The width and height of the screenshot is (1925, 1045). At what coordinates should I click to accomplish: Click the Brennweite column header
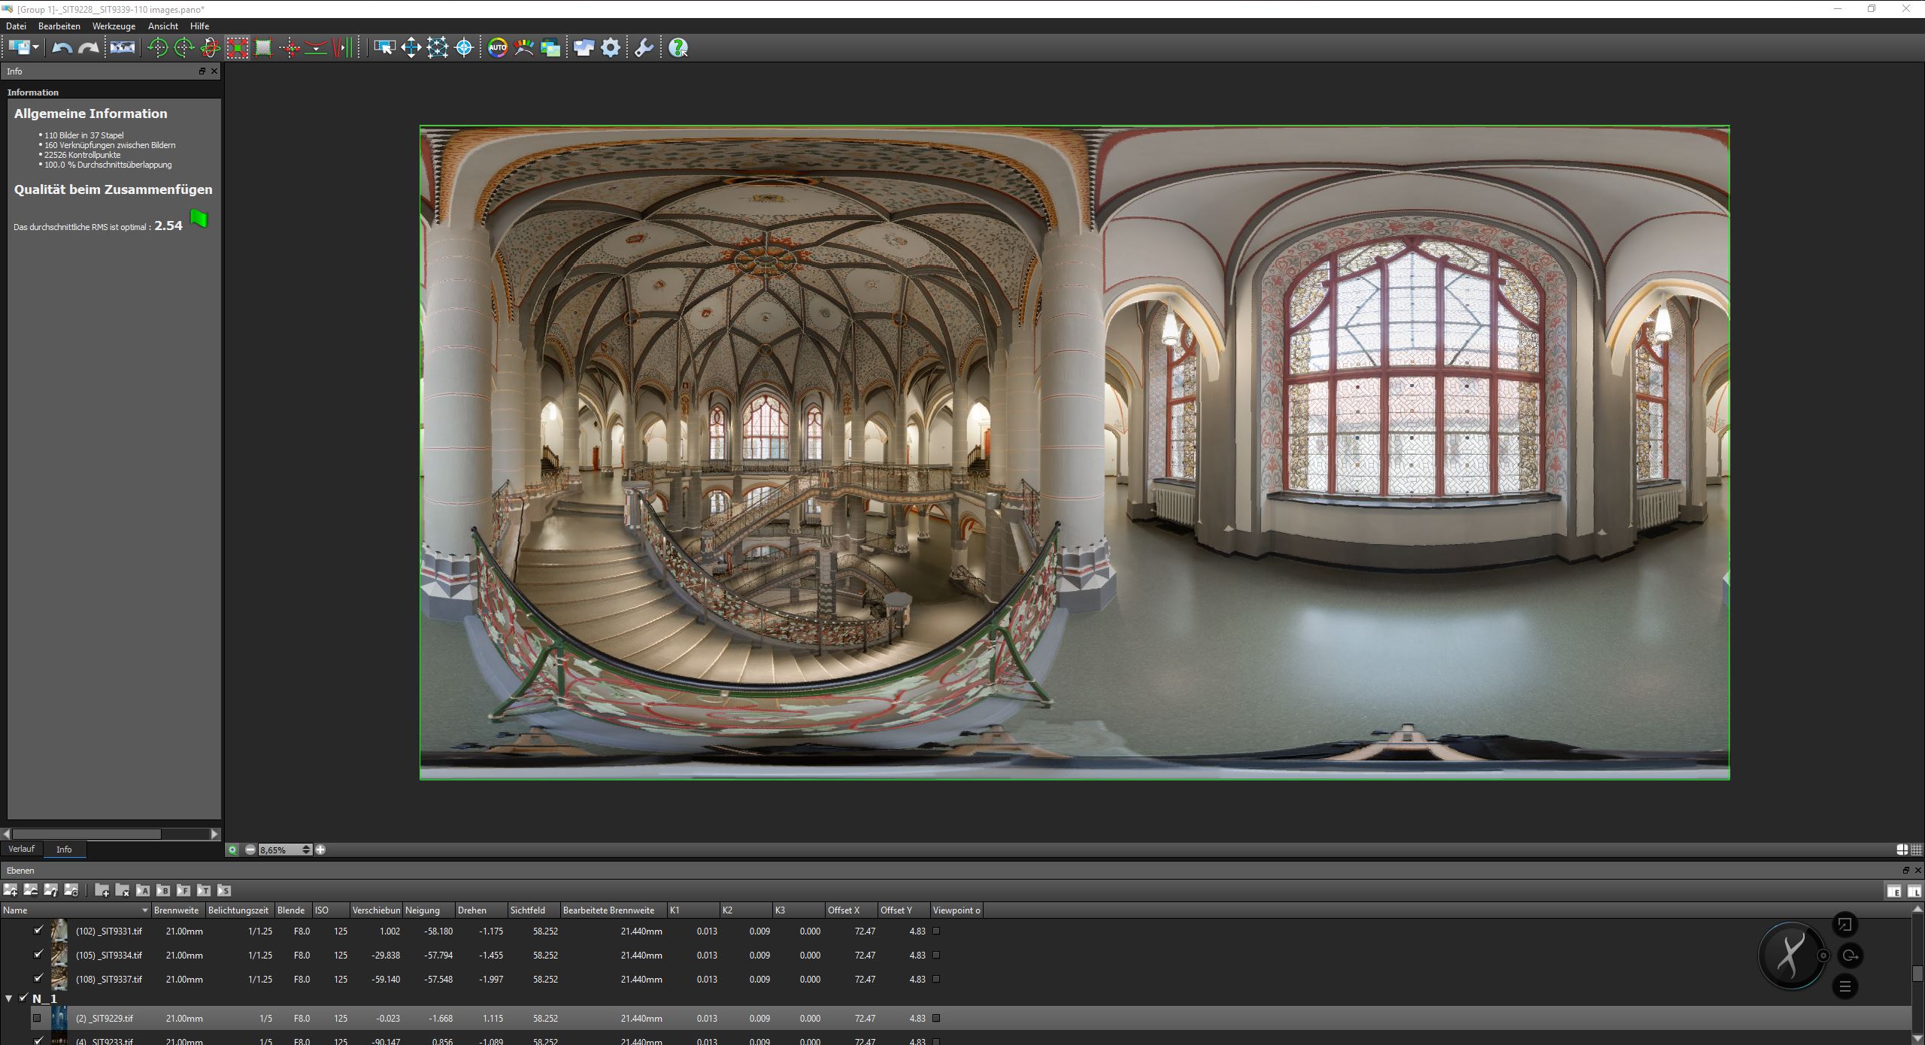coord(177,910)
